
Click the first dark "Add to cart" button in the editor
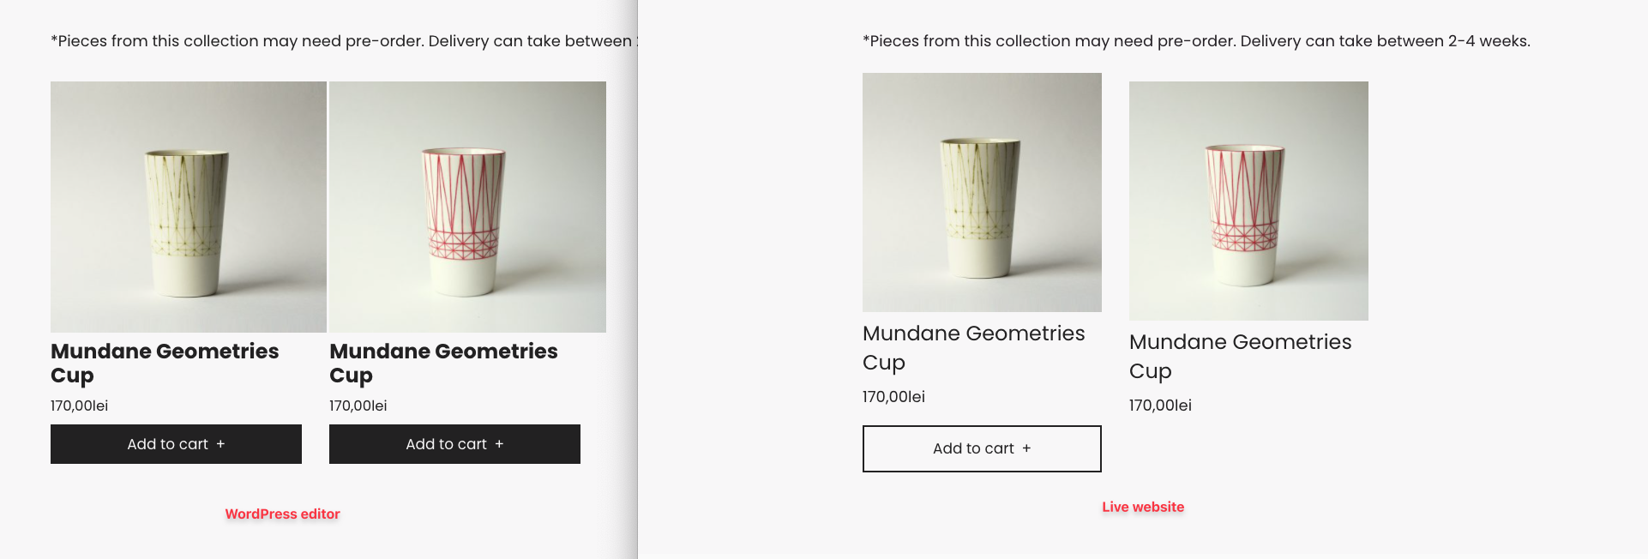coord(176,443)
